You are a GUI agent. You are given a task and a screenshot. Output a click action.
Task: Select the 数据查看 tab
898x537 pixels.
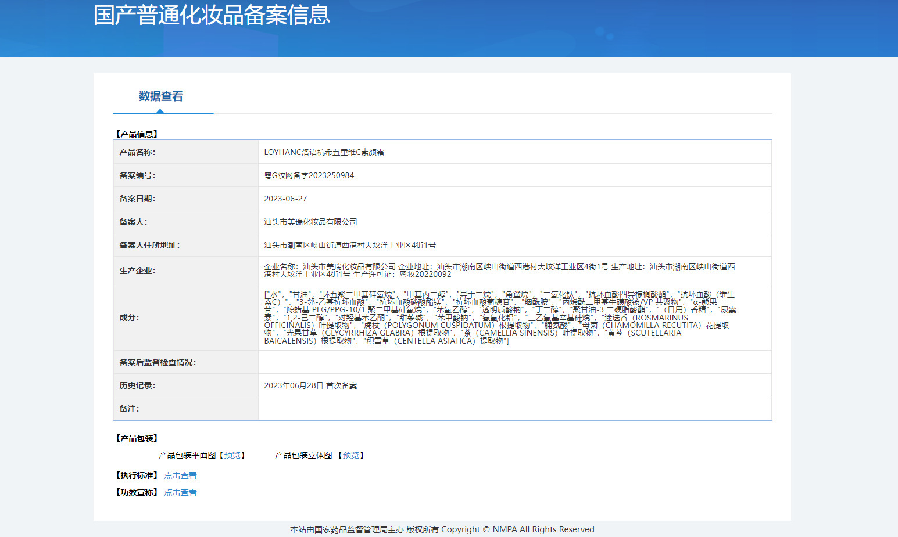161,96
